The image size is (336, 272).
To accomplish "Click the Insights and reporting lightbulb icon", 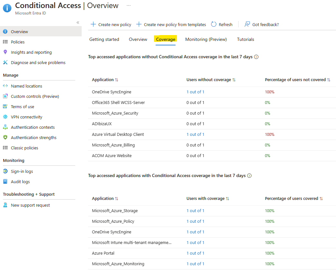I will tap(5, 52).
